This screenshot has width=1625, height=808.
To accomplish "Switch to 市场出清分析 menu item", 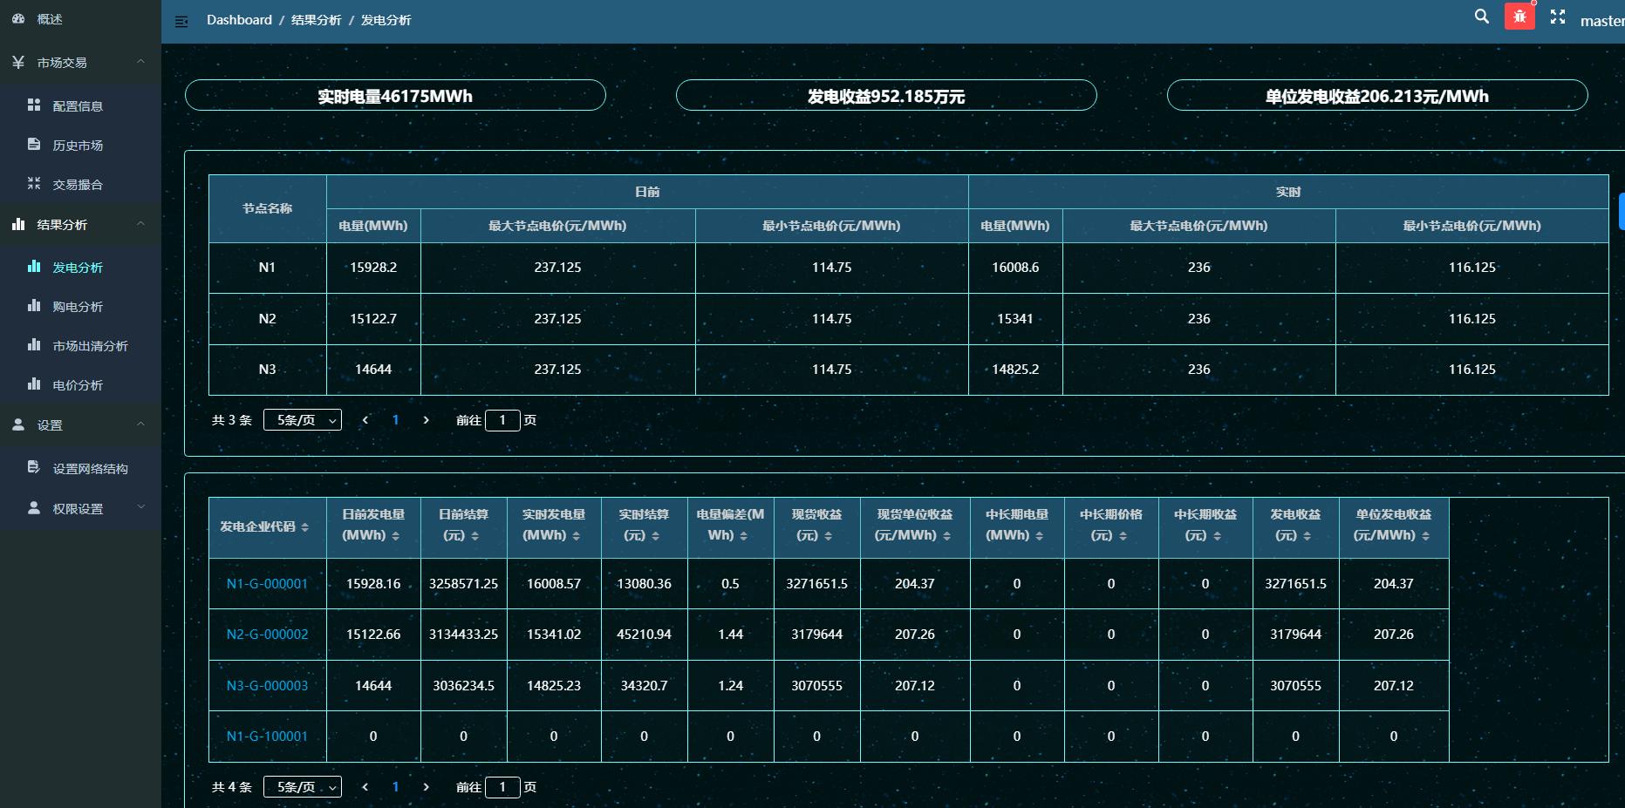I will [x=90, y=346].
